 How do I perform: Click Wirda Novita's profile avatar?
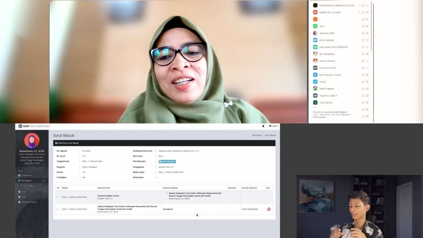click(32, 140)
